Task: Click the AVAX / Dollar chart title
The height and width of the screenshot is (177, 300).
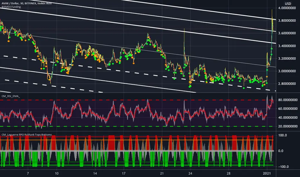Action: pos(27,3)
